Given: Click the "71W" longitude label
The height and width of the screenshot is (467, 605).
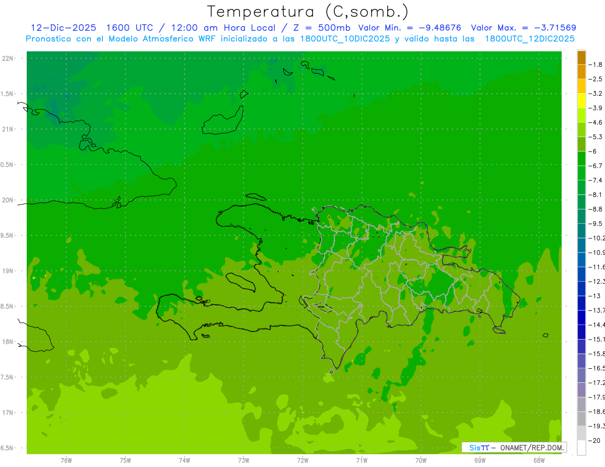Looking at the screenshot, I should pos(361,460).
